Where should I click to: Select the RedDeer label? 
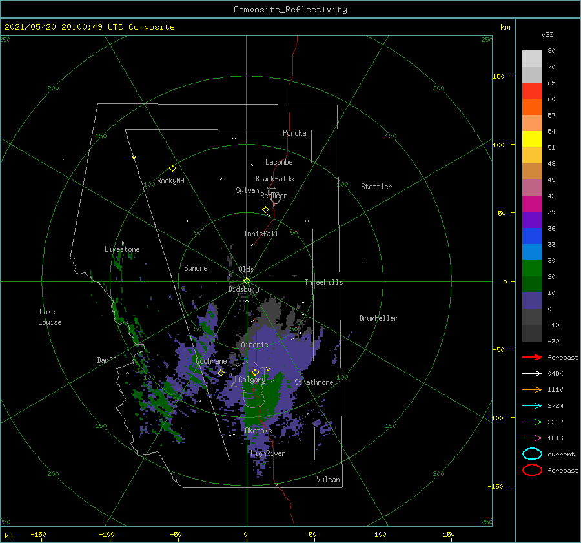pos(274,196)
